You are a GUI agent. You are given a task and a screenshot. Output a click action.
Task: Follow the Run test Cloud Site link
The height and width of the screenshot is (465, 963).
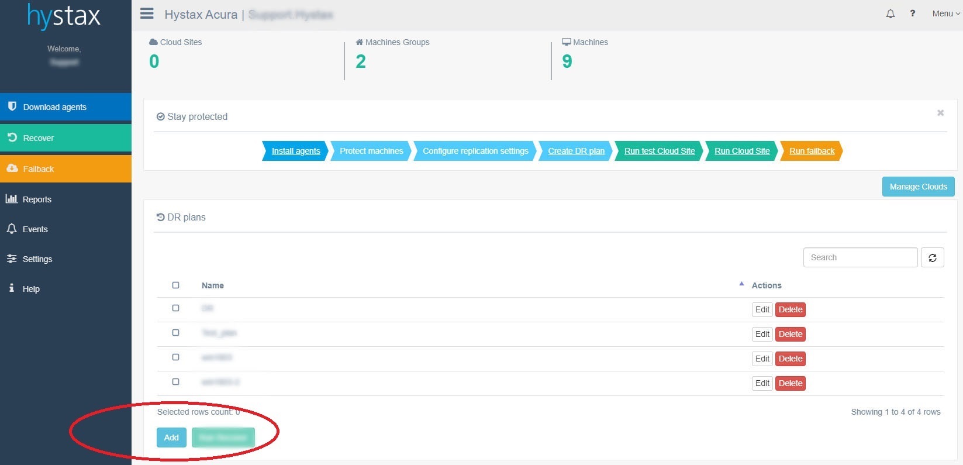click(x=660, y=151)
